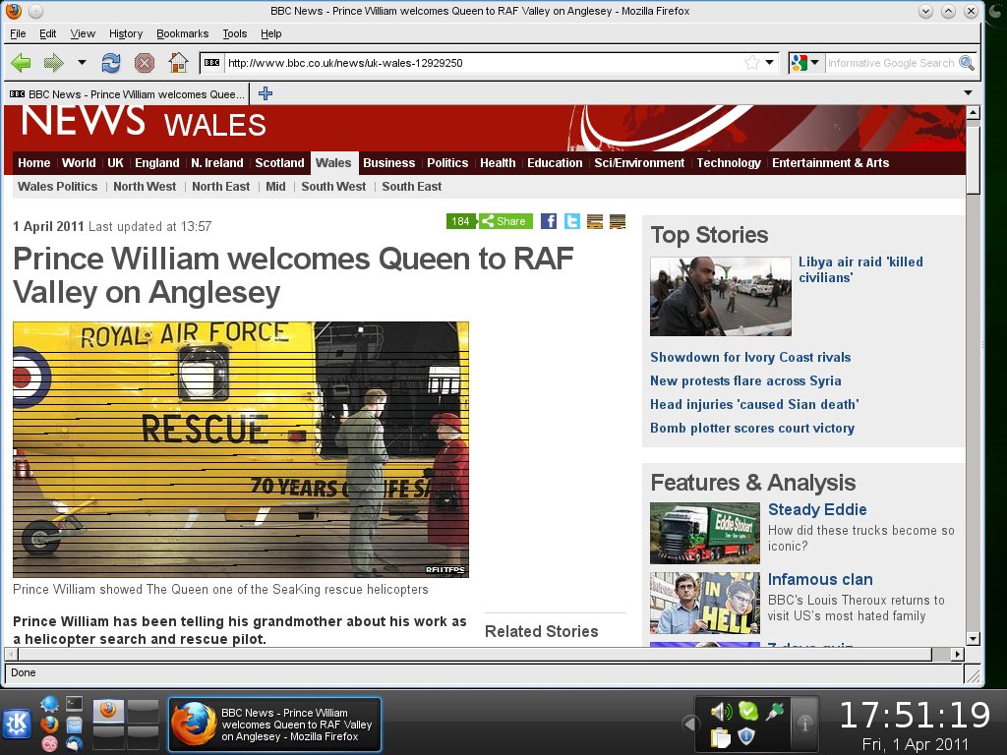The image size is (1007, 755).
Task: Open the clipboard tray icon
Action: pos(720,737)
